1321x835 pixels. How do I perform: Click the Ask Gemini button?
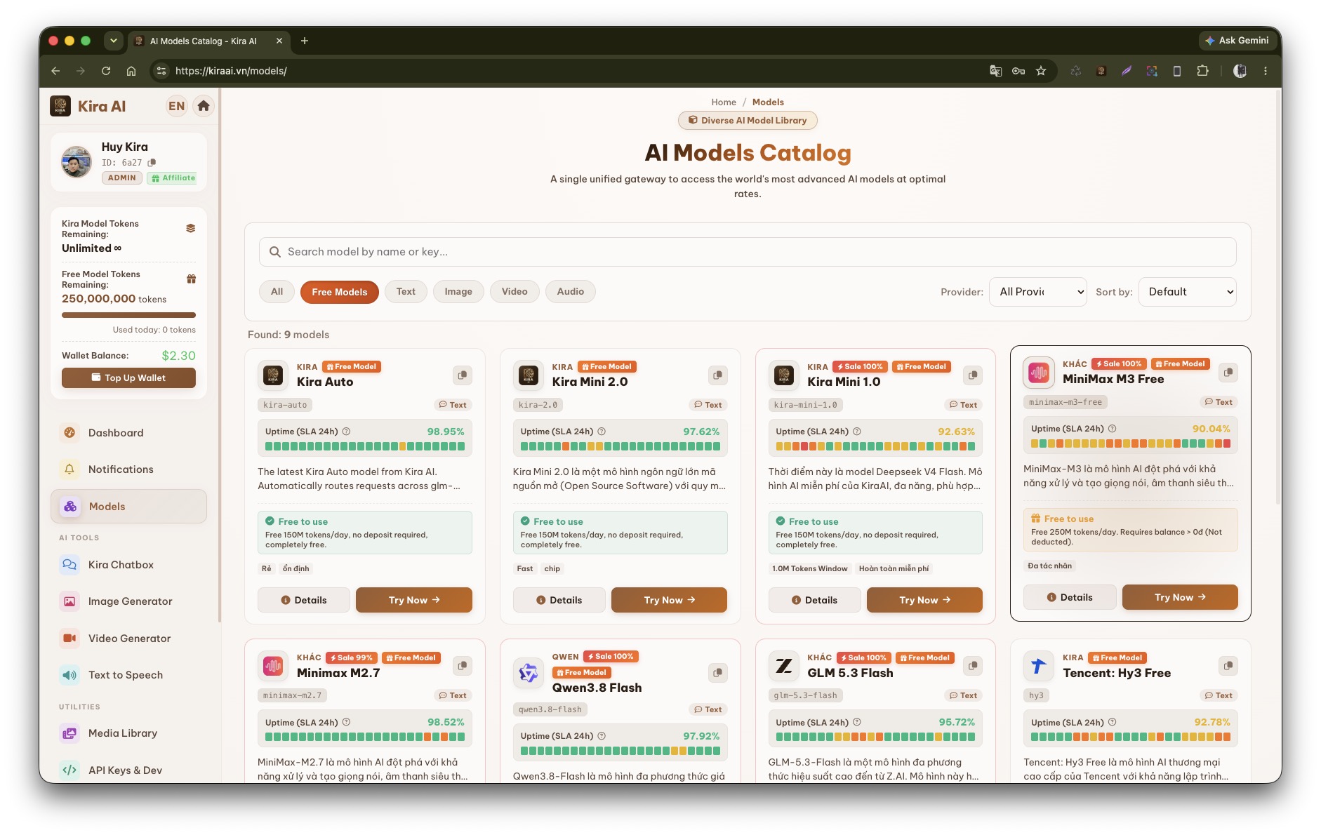(1237, 41)
